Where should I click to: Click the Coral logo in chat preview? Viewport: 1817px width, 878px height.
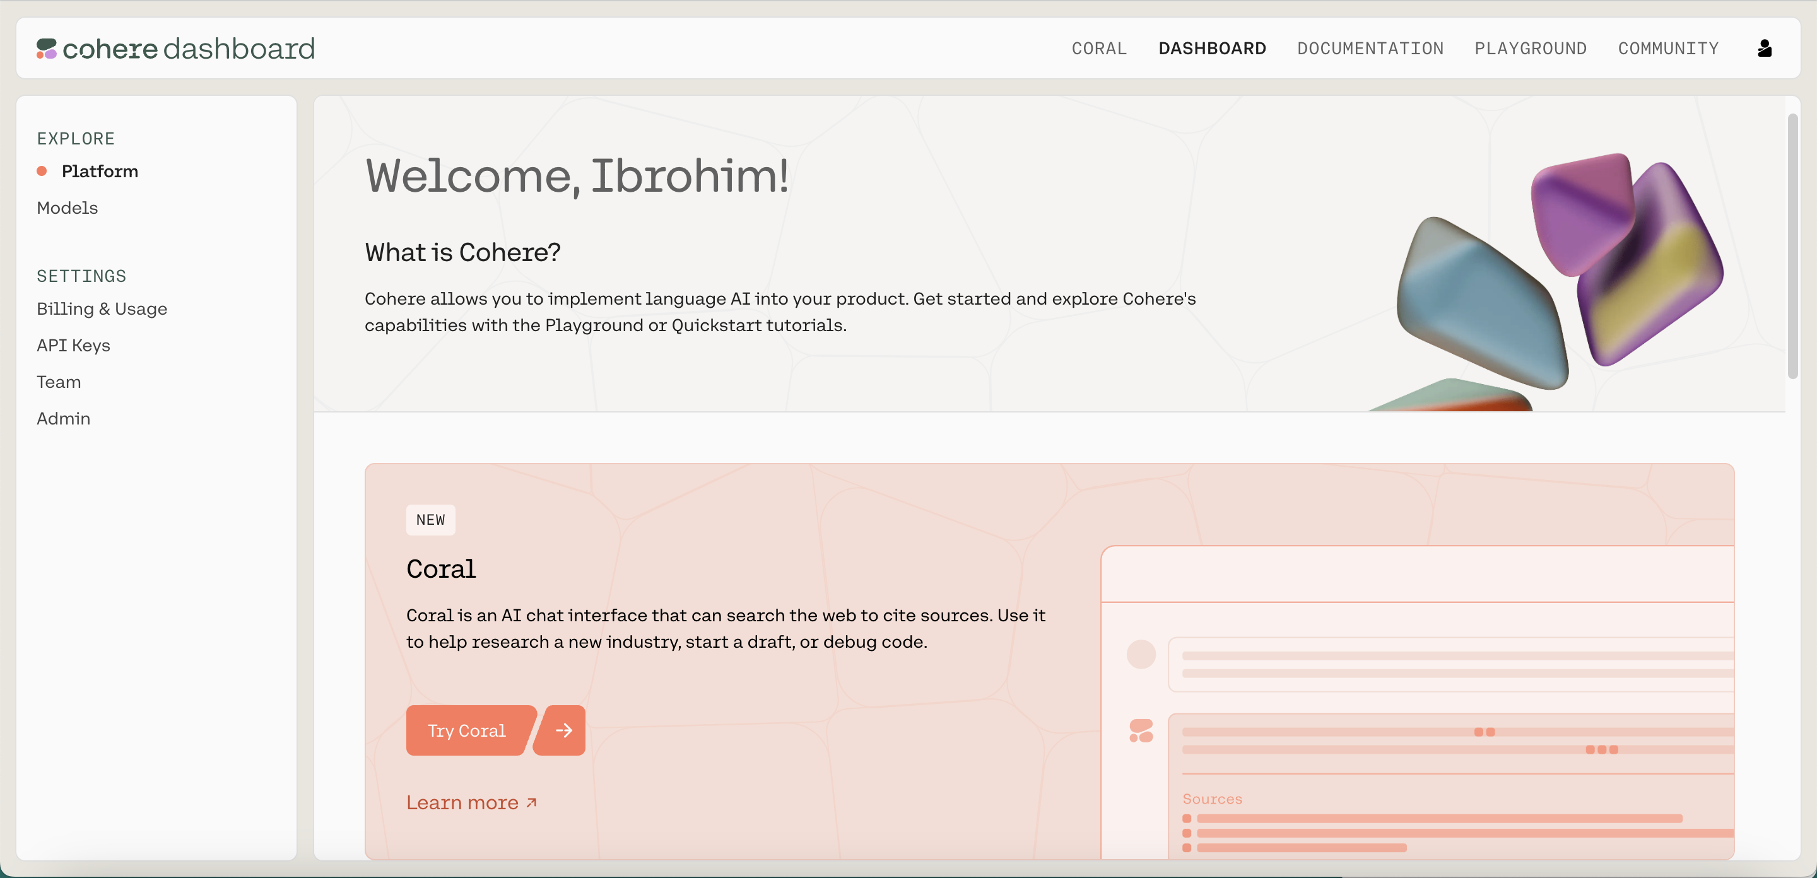(x=1141, y=730)
